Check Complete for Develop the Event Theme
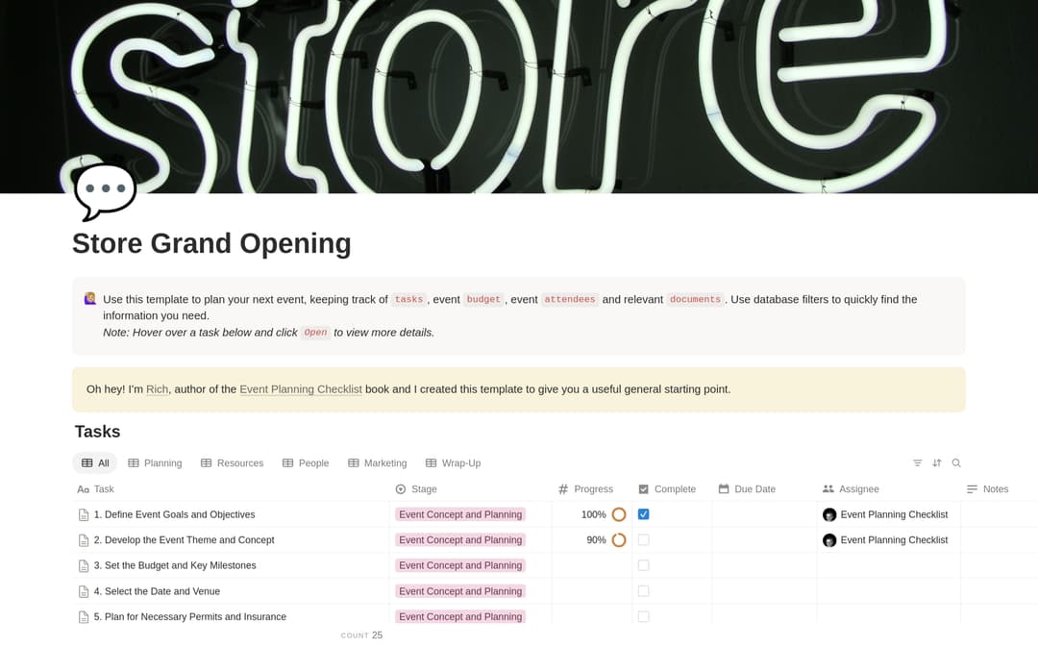1038x648 pixels. pyautogui.click(x=643, y=540)
